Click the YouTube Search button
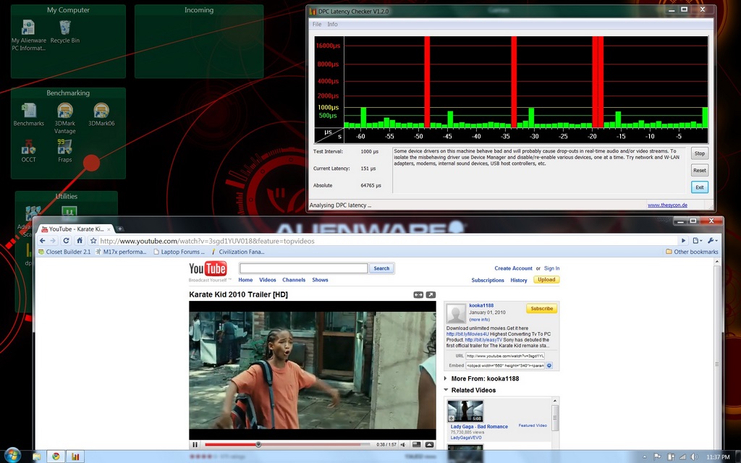The height and width of the screenshot is (463, 741). [x=381, y=268]
